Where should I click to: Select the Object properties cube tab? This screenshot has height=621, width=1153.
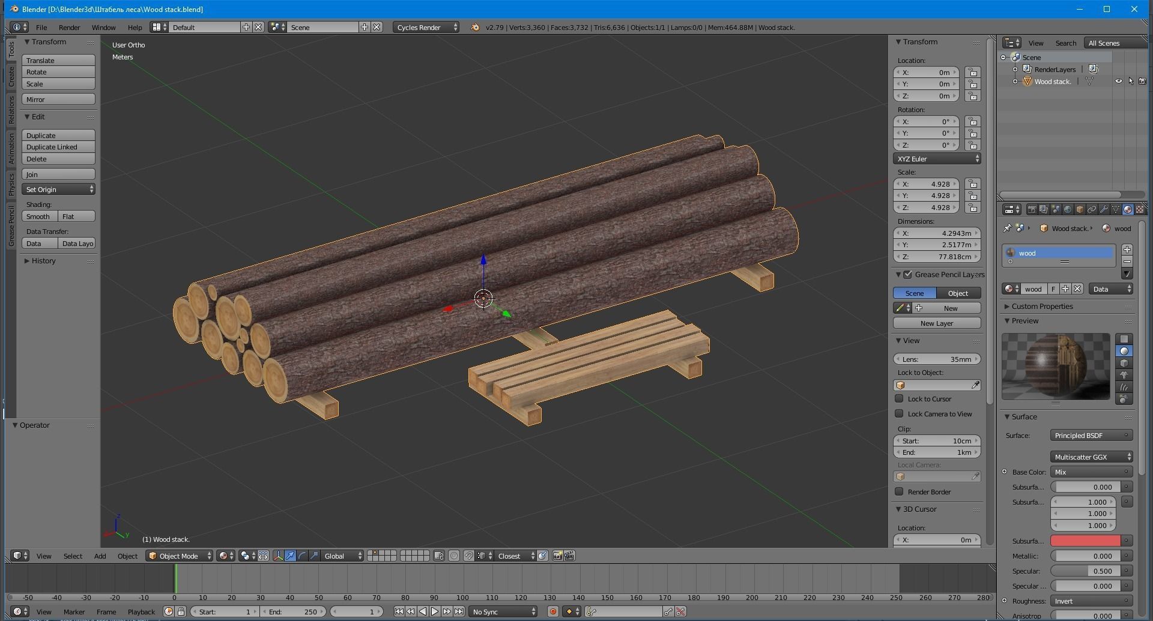pyautogui.click(x=1079, y=209)
